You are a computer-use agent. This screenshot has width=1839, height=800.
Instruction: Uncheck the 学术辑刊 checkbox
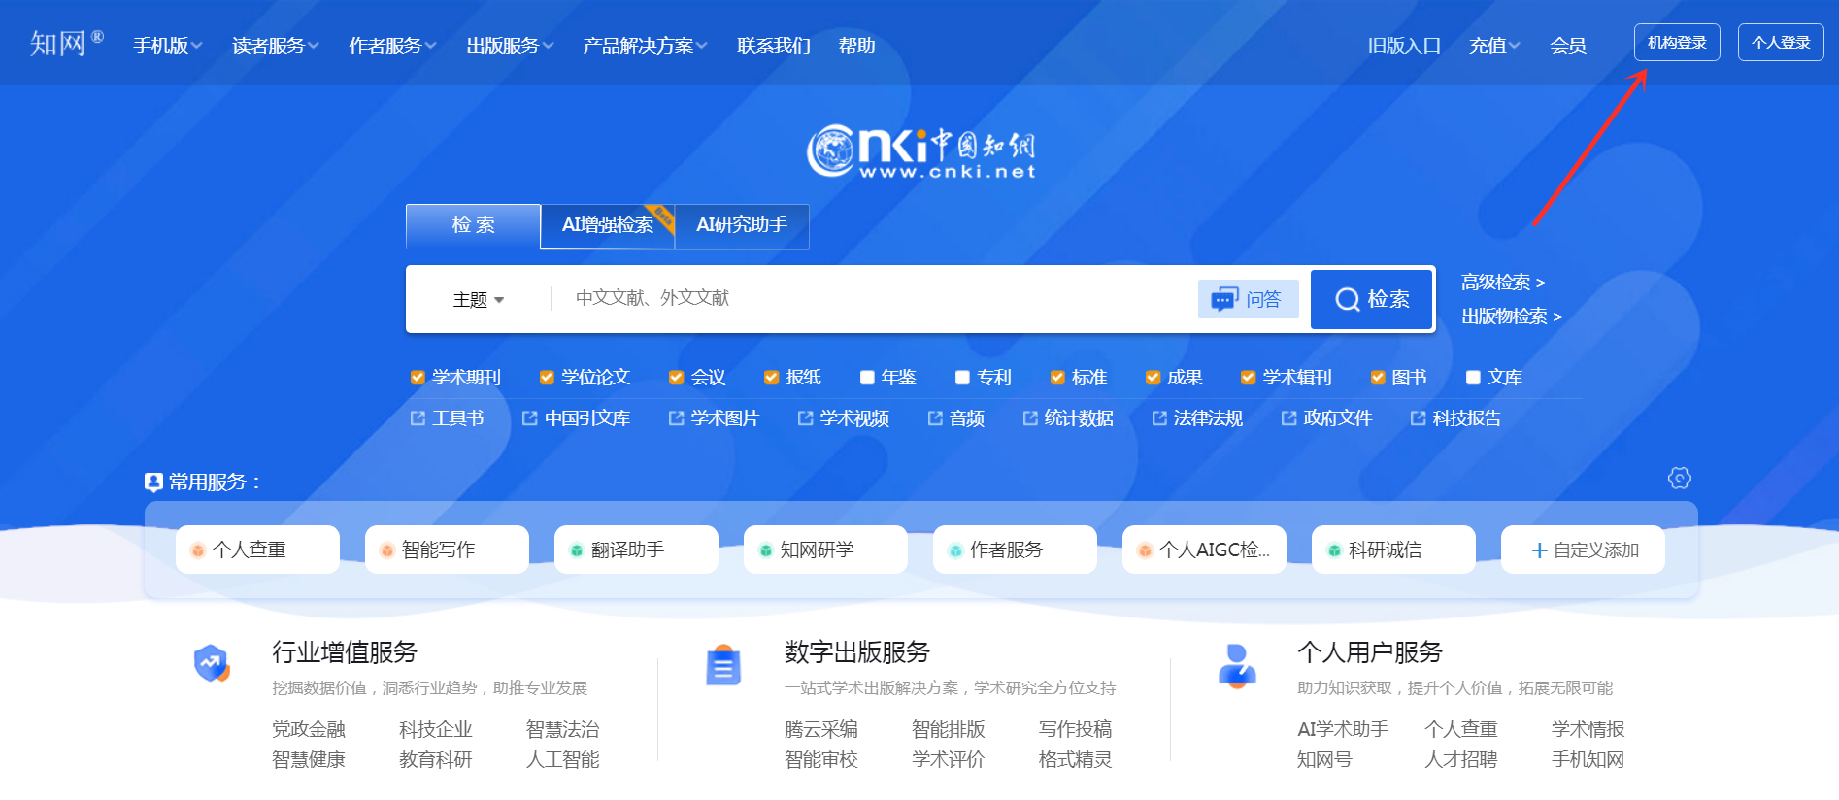point(1248,378)
